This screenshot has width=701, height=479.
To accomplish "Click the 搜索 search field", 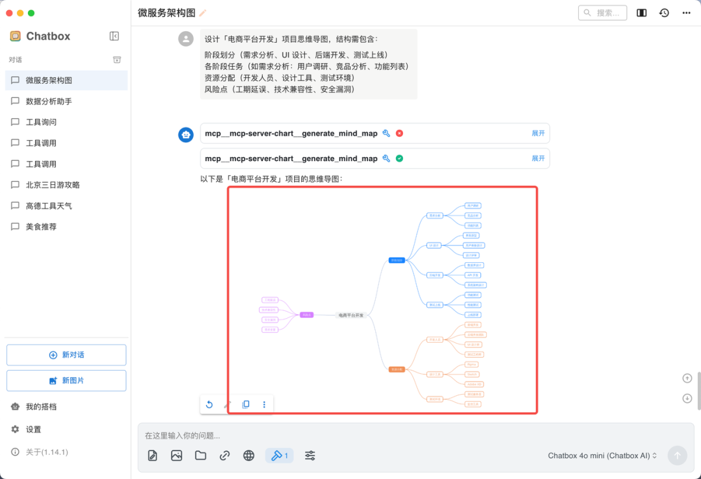I will (602, 12).
